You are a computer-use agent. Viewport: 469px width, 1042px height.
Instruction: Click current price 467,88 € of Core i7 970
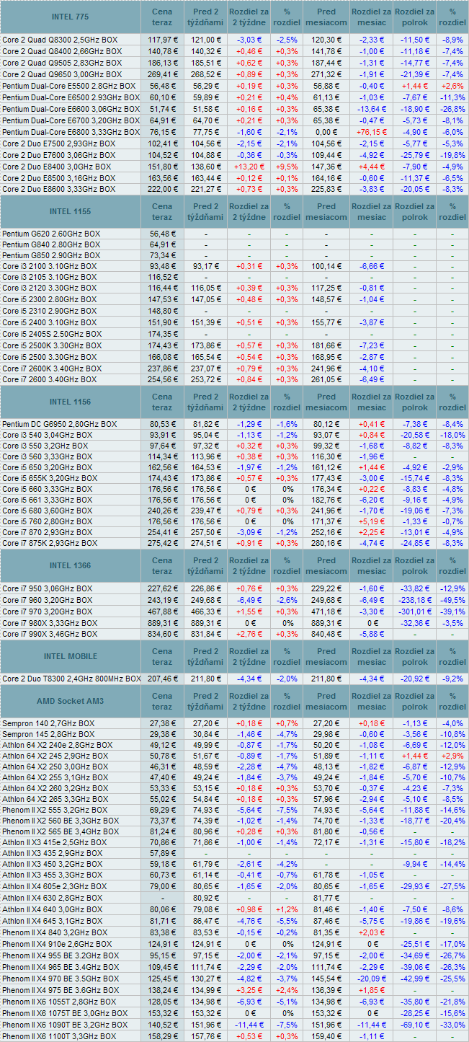point(162,610)
